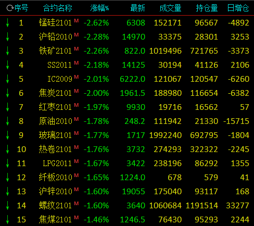254x226 pixels.
Task: Select the 热卷2101 contract name
Action: coord(55,149)
